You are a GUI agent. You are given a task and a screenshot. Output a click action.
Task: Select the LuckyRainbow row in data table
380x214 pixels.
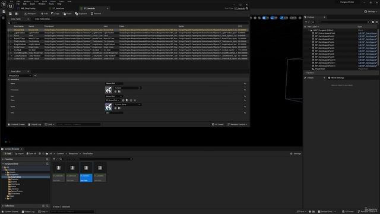[x=128, y=56]
